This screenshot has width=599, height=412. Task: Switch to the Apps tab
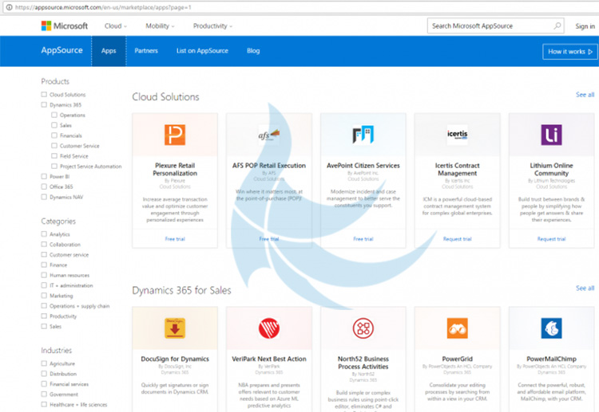coord(109,51)
